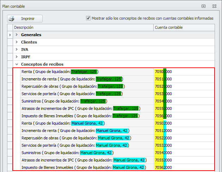Close the Plan contable window
The width and height of the screenshot is (222, 172).
click(x=214, y=6)
